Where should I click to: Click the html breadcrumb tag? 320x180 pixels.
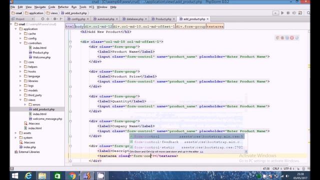(x=70, y=26)
